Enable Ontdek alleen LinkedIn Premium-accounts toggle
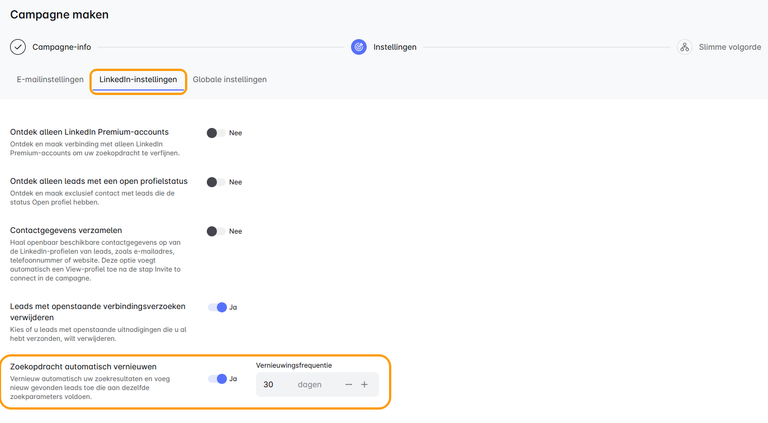This screenshot has width=768, height=423. [216, 133]
